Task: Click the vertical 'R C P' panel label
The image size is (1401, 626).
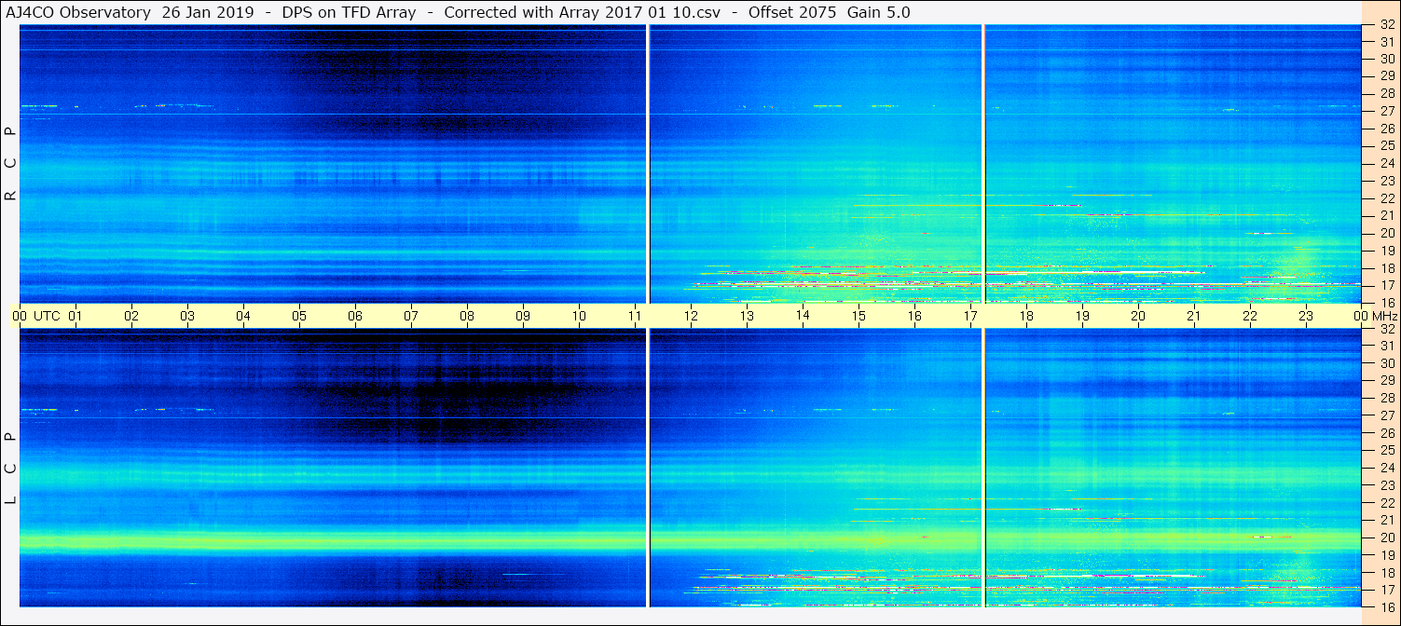Action: (x=11, y=164)
